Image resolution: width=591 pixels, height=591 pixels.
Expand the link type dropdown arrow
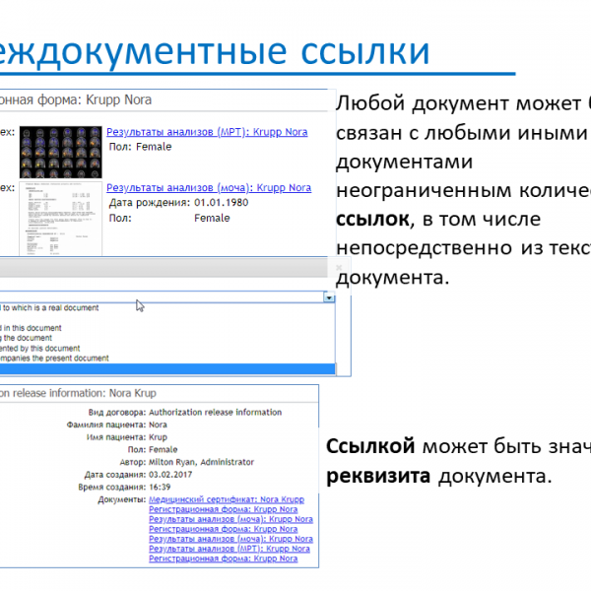pos(328,296)
